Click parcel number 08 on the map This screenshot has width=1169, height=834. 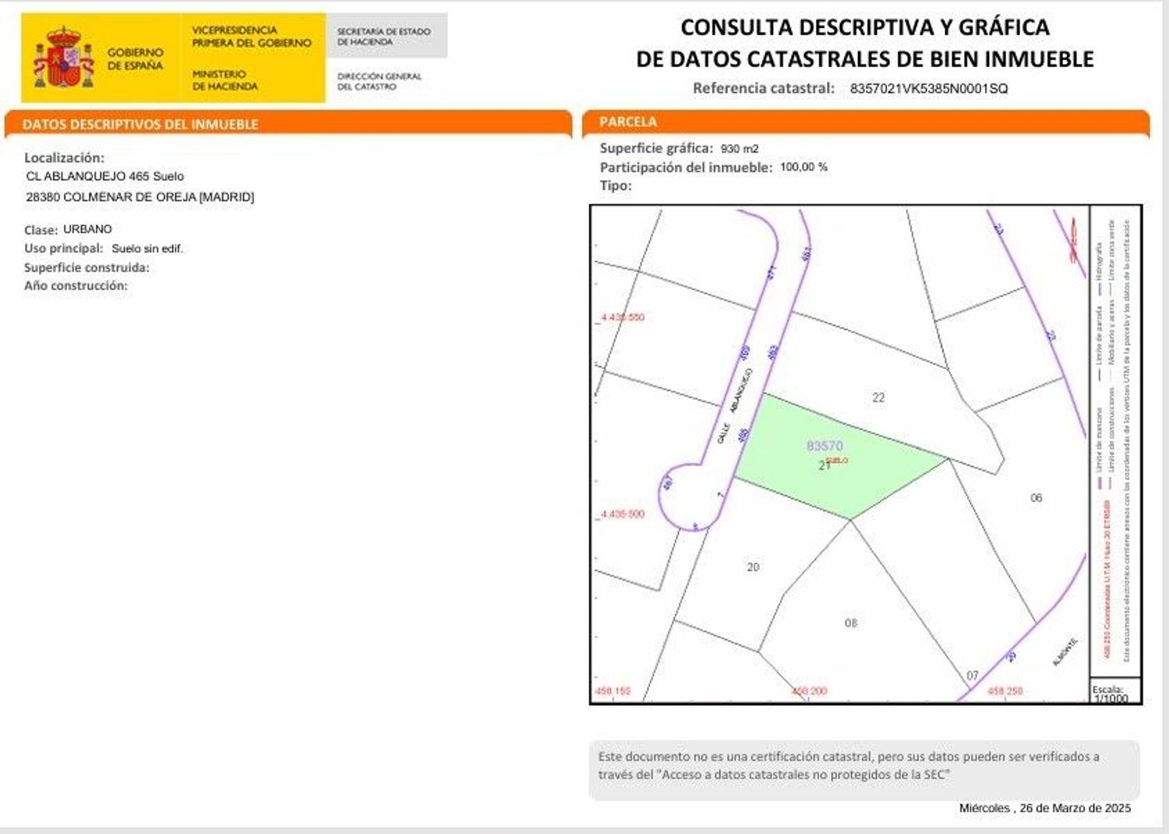pyautogui.click(x=851, y=623)
